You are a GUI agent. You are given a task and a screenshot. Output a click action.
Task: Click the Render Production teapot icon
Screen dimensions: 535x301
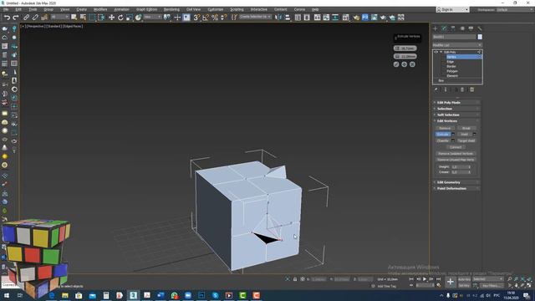pyautogui.click(x=383, y=18)
